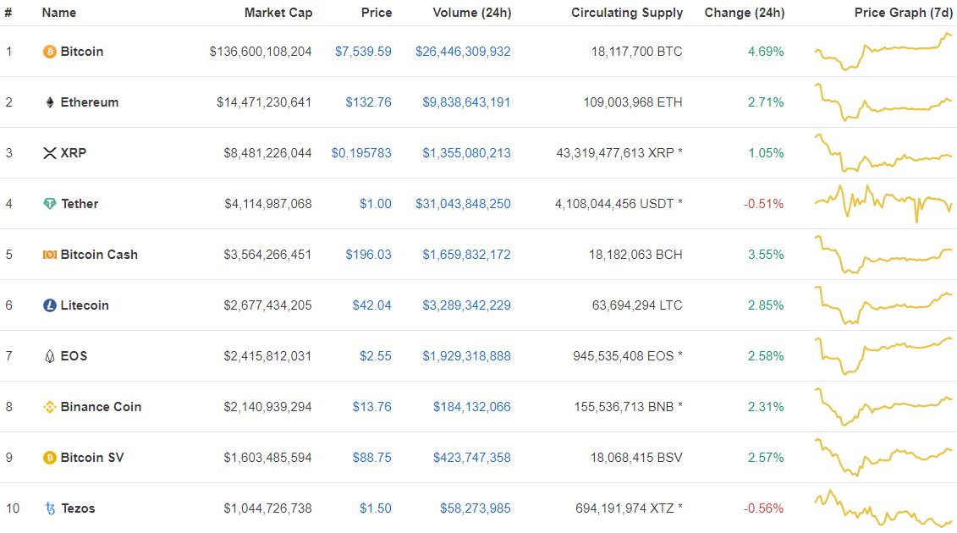Image resolution: width=957 pixels, height=533 pixels.
Task: Click Binance Coin volume $184,132,066
Action: pos(472,406)
